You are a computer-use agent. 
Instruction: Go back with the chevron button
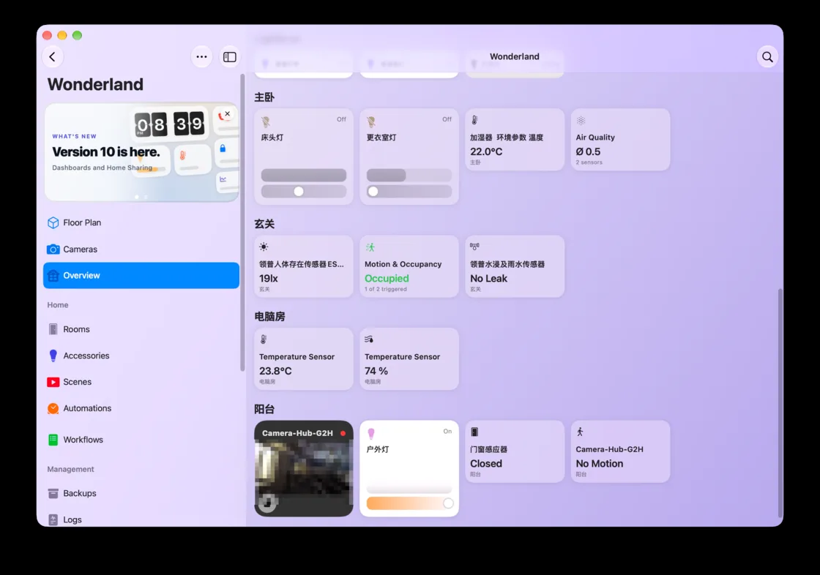pos(52,57)
